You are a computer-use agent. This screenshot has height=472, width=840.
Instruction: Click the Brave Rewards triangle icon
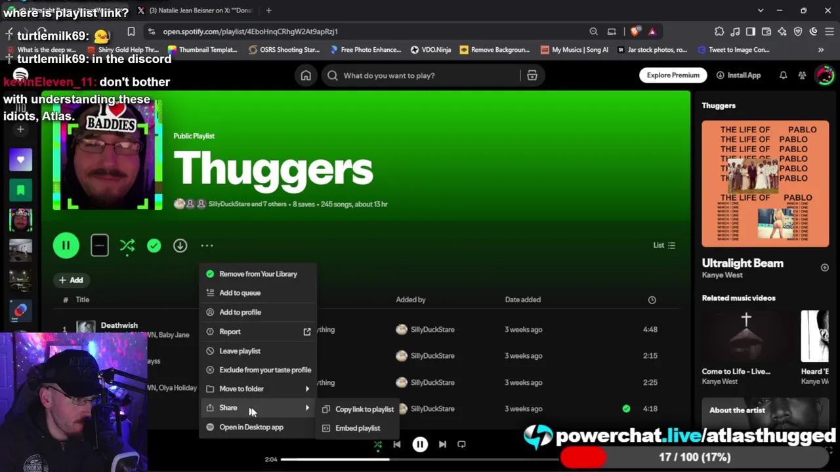pos(652,31)
